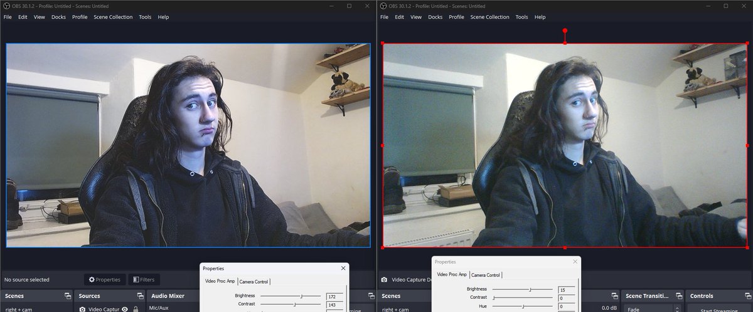Pop out Sources dock in left OBS window
Image resolution: width=753 pixels, height=312 pixels.
point(141,296)
